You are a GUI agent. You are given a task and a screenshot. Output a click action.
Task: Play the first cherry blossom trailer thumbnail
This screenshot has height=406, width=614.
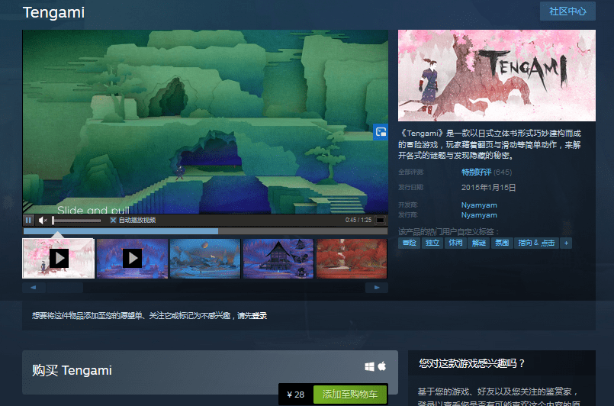58,259
